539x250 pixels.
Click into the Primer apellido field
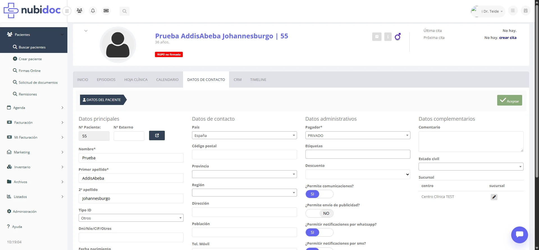point(131,178)
